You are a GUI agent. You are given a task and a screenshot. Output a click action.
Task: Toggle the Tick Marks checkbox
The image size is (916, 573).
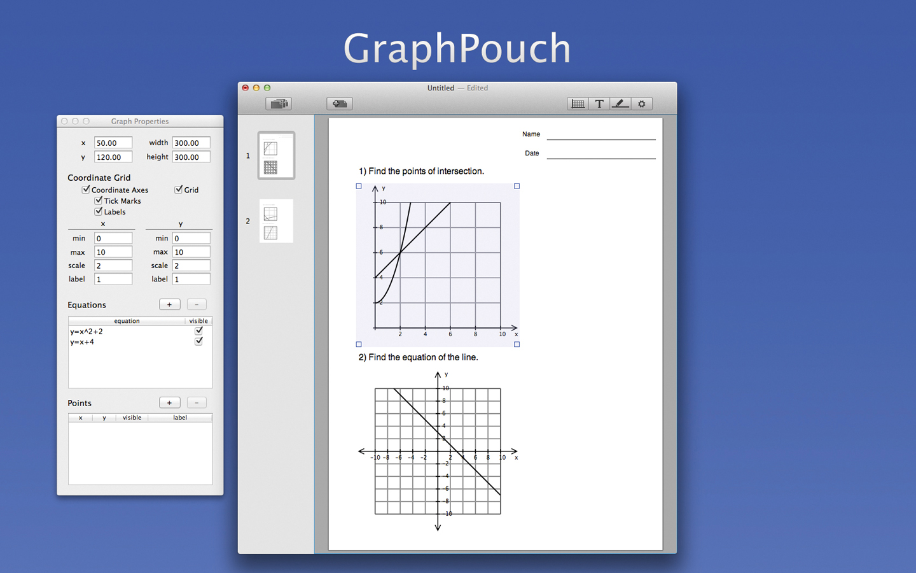pyautogui.click(x=99, y=201)
